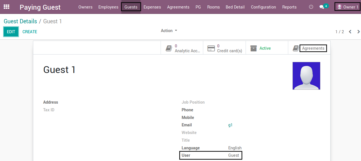Screen dimensions: 361x161
Task: Click the g1 email link
Action: click(x=230, y=125)
